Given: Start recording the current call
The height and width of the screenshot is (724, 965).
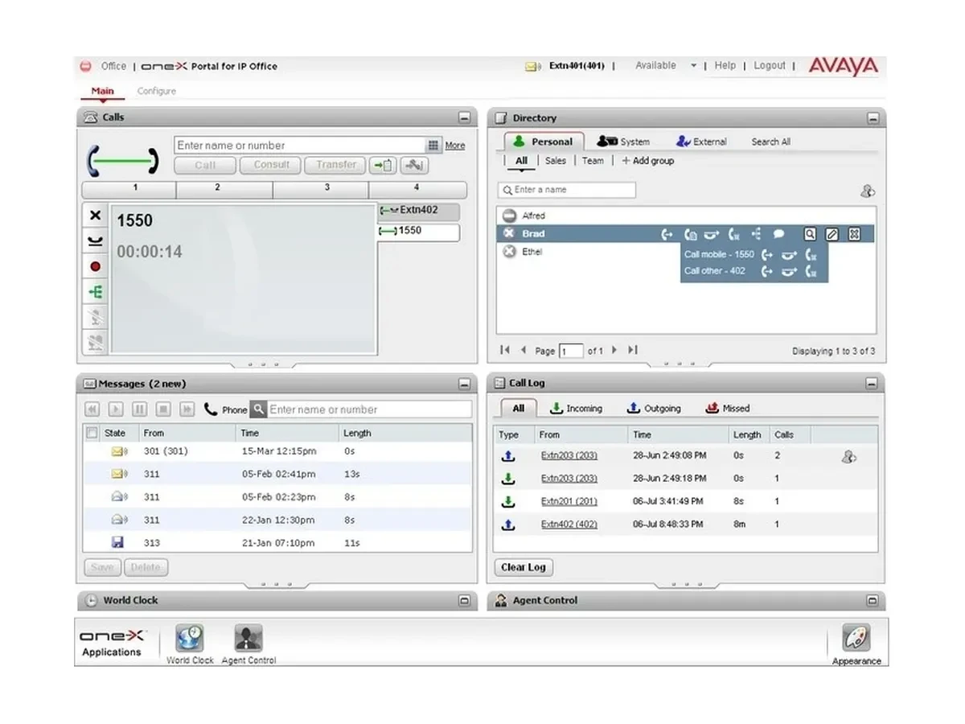Looking at the screenshot, I should (95, 266).
